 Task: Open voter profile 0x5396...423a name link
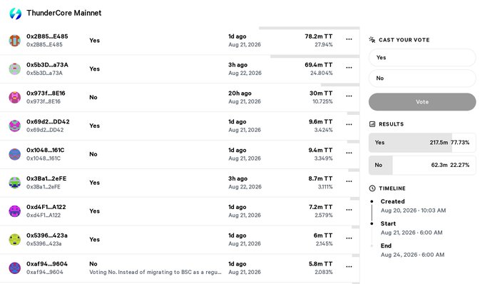point(46,235)
